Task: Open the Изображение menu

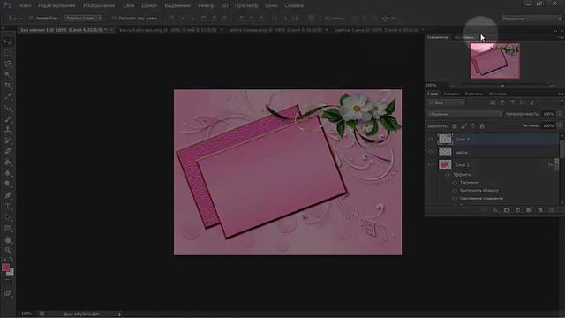Action: point(99,5)
